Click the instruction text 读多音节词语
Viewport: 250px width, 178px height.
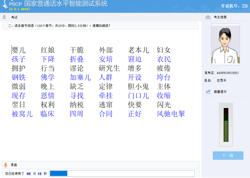click(59, 26)
